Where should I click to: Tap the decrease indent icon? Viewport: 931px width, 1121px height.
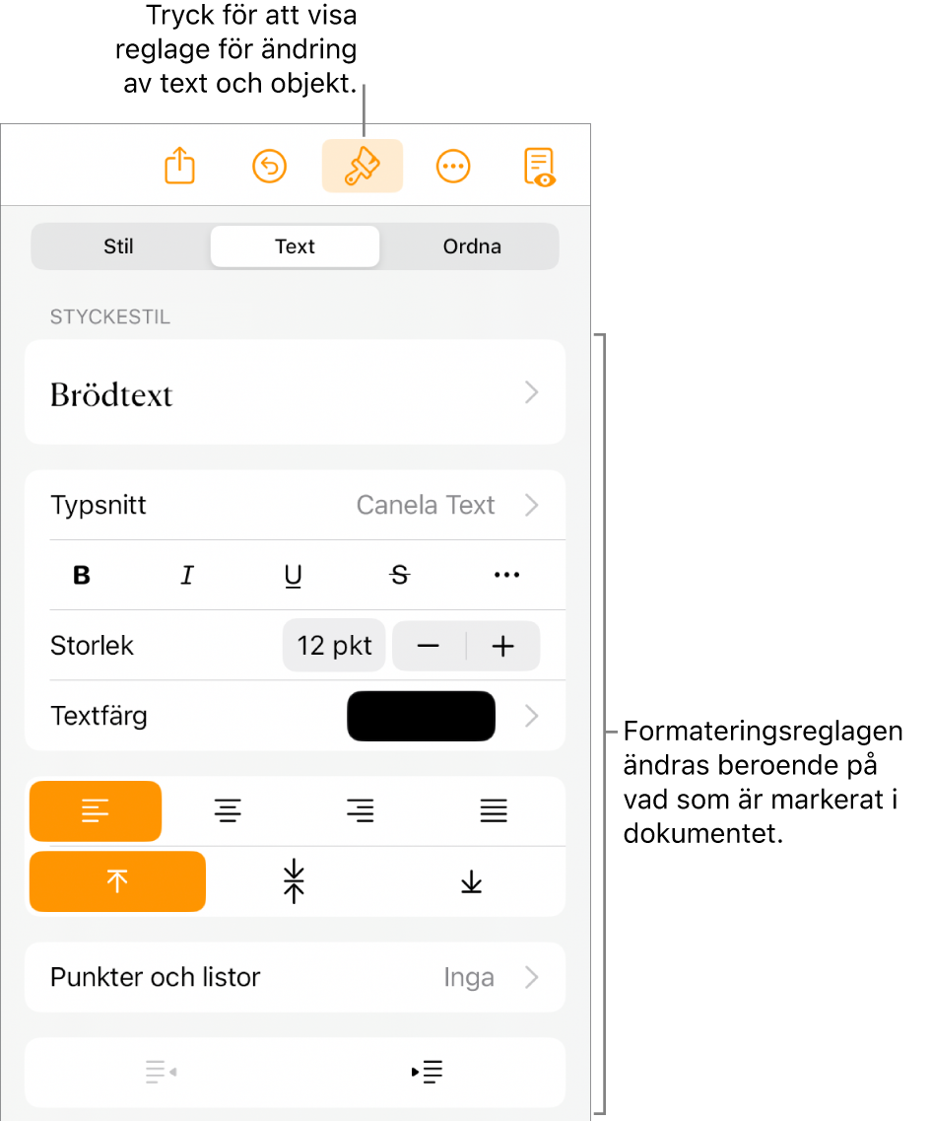pos(161,1072)
